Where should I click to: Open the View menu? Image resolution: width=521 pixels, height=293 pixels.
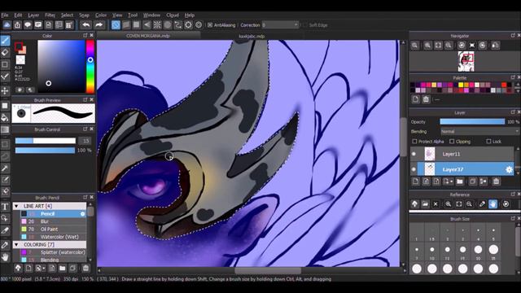tap(117, 15)
